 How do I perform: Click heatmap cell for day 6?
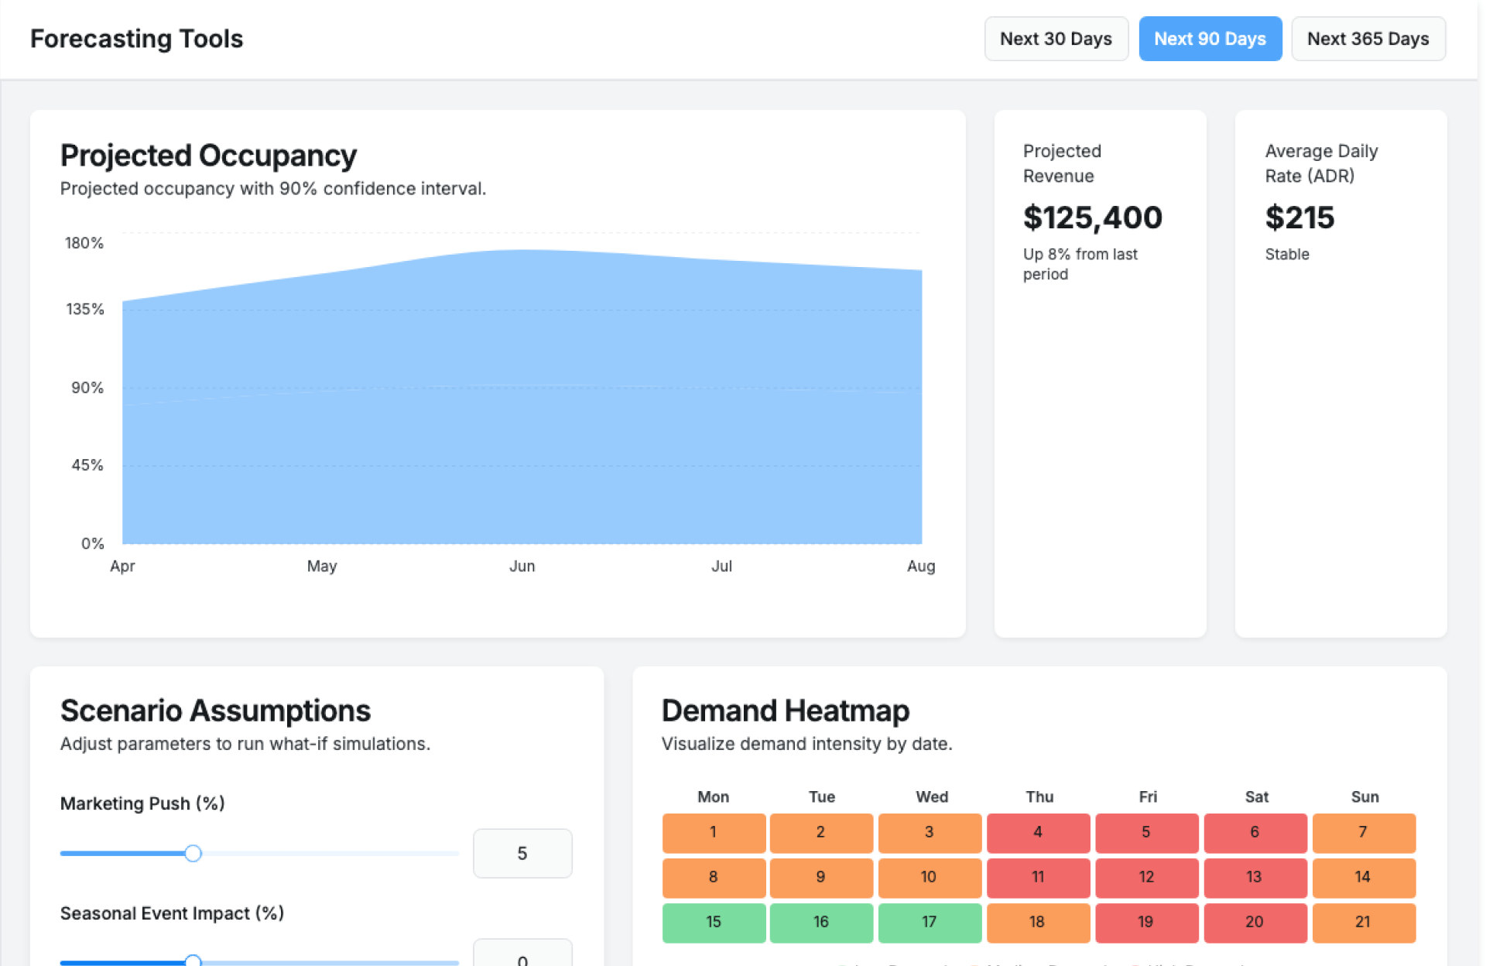[x=1255, y=832]
